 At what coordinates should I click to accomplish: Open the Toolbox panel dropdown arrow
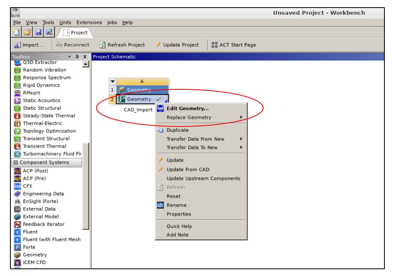pos(69,57)
